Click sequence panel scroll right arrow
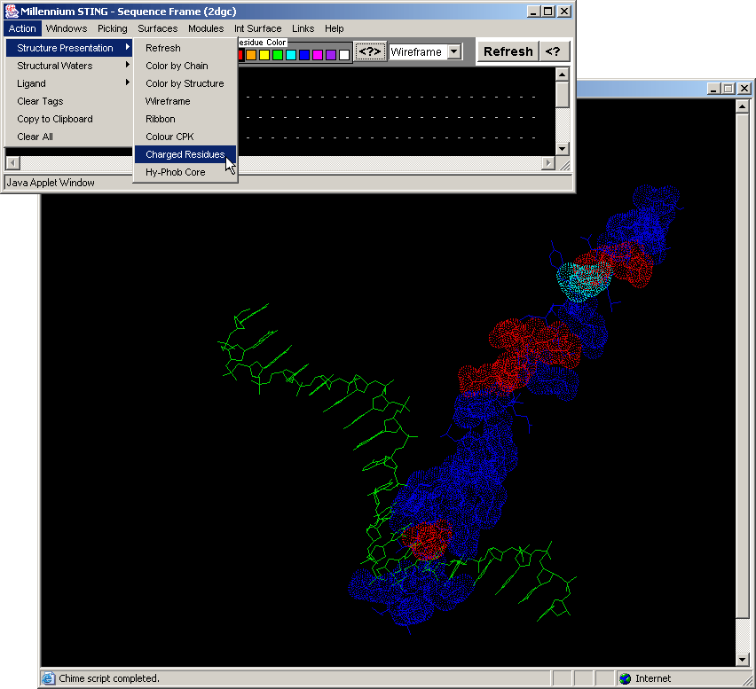This screenshot has height=689, width=756. coord(547,163)
